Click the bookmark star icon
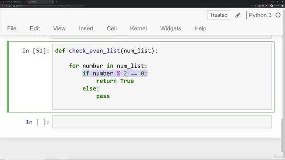 pyautogui.click(x=255, y=6)
